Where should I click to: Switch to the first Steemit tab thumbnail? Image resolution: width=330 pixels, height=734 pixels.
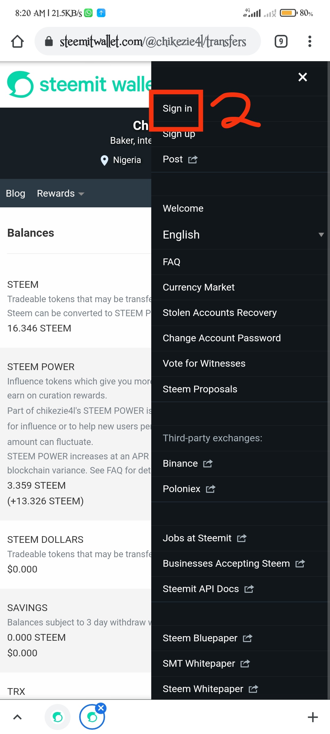(58, 717)
